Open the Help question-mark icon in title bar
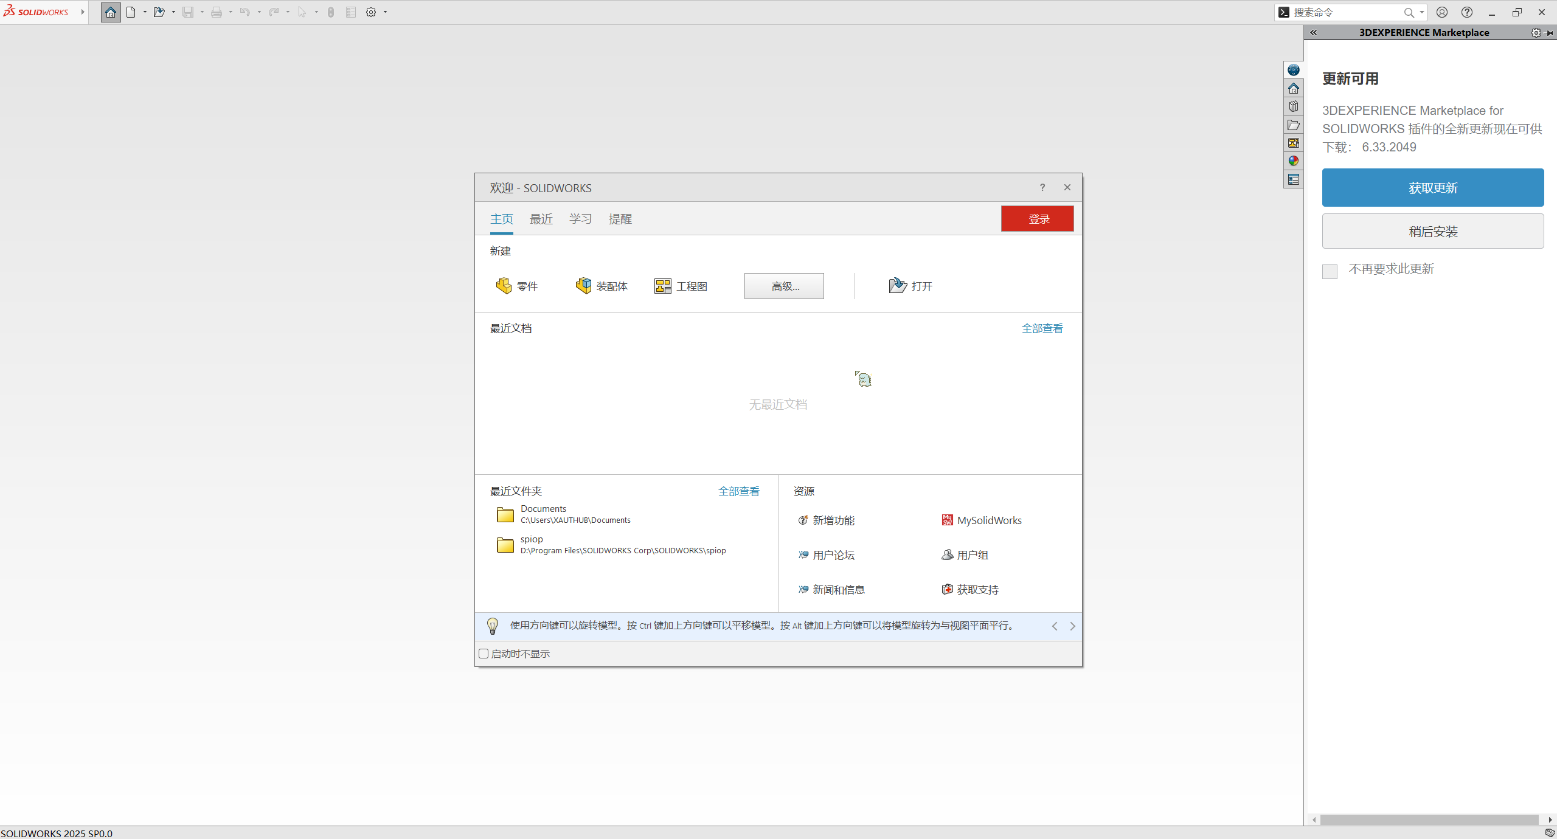 (1467, 12)
